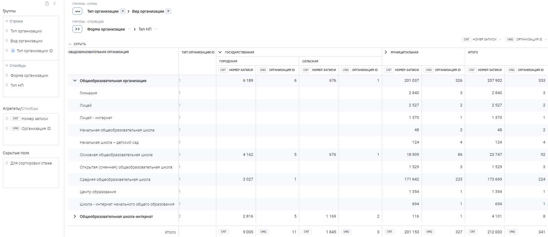Image resolution: width=548 pixels, height=237 pixels.
Task: Click the drag handle of Форма организации field
Action: point(7,75)
